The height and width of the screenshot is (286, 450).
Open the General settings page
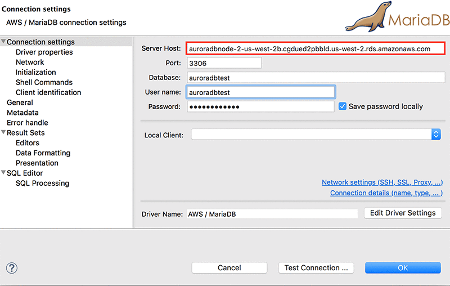pyautogui.click(x=20, y=102)
